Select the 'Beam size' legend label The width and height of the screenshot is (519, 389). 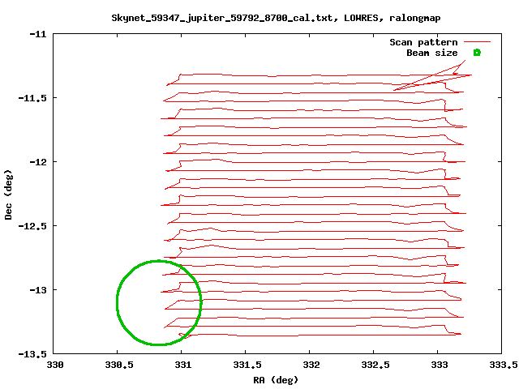432,53
